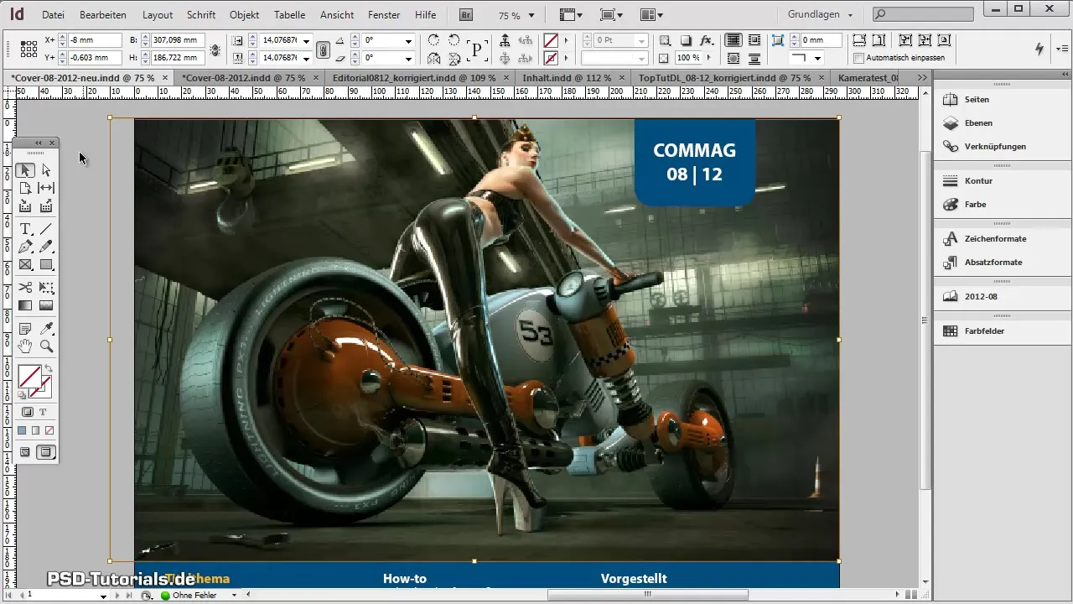
Task: Click the drop shadow icon
Action: click(685, 40)
